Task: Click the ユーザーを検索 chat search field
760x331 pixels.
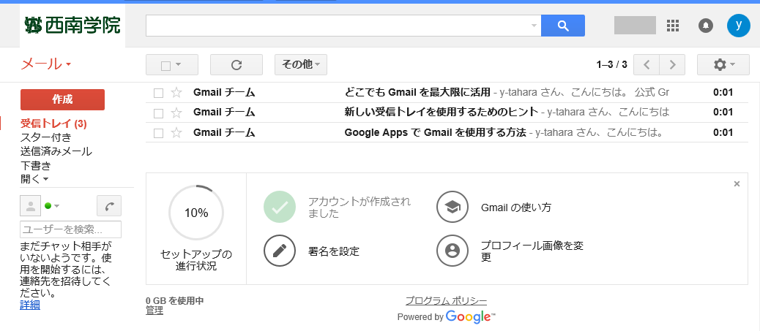Action: pos(71,229)
